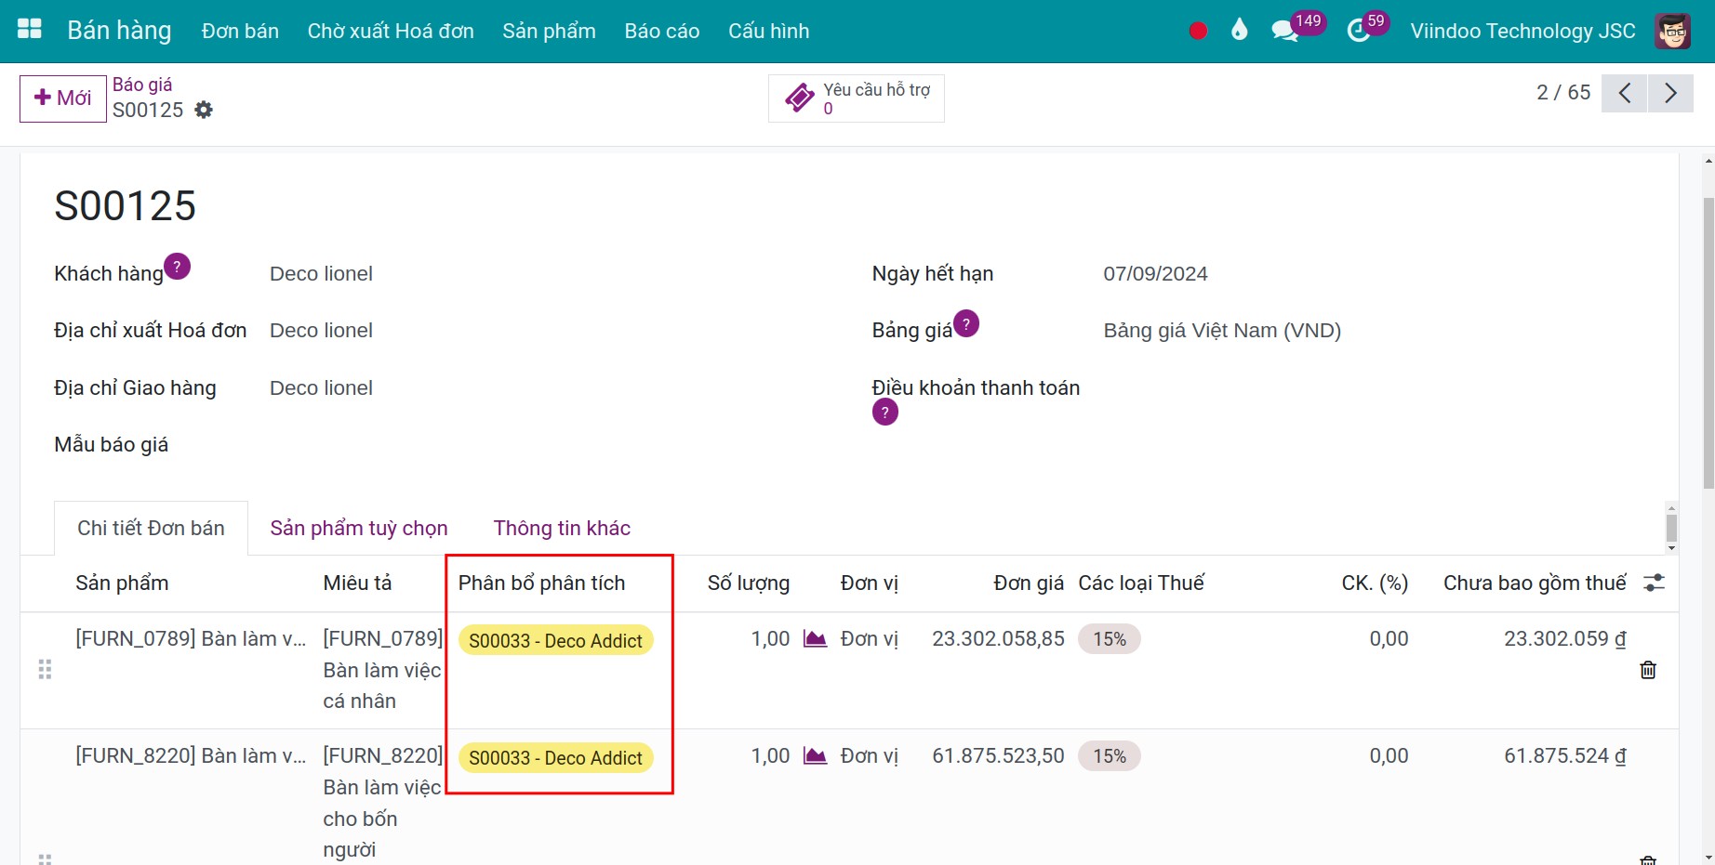Open Viindoo Technology JSC company switcher
The width and height of the screenshot is (1715, 865).
click(1522, 31)
